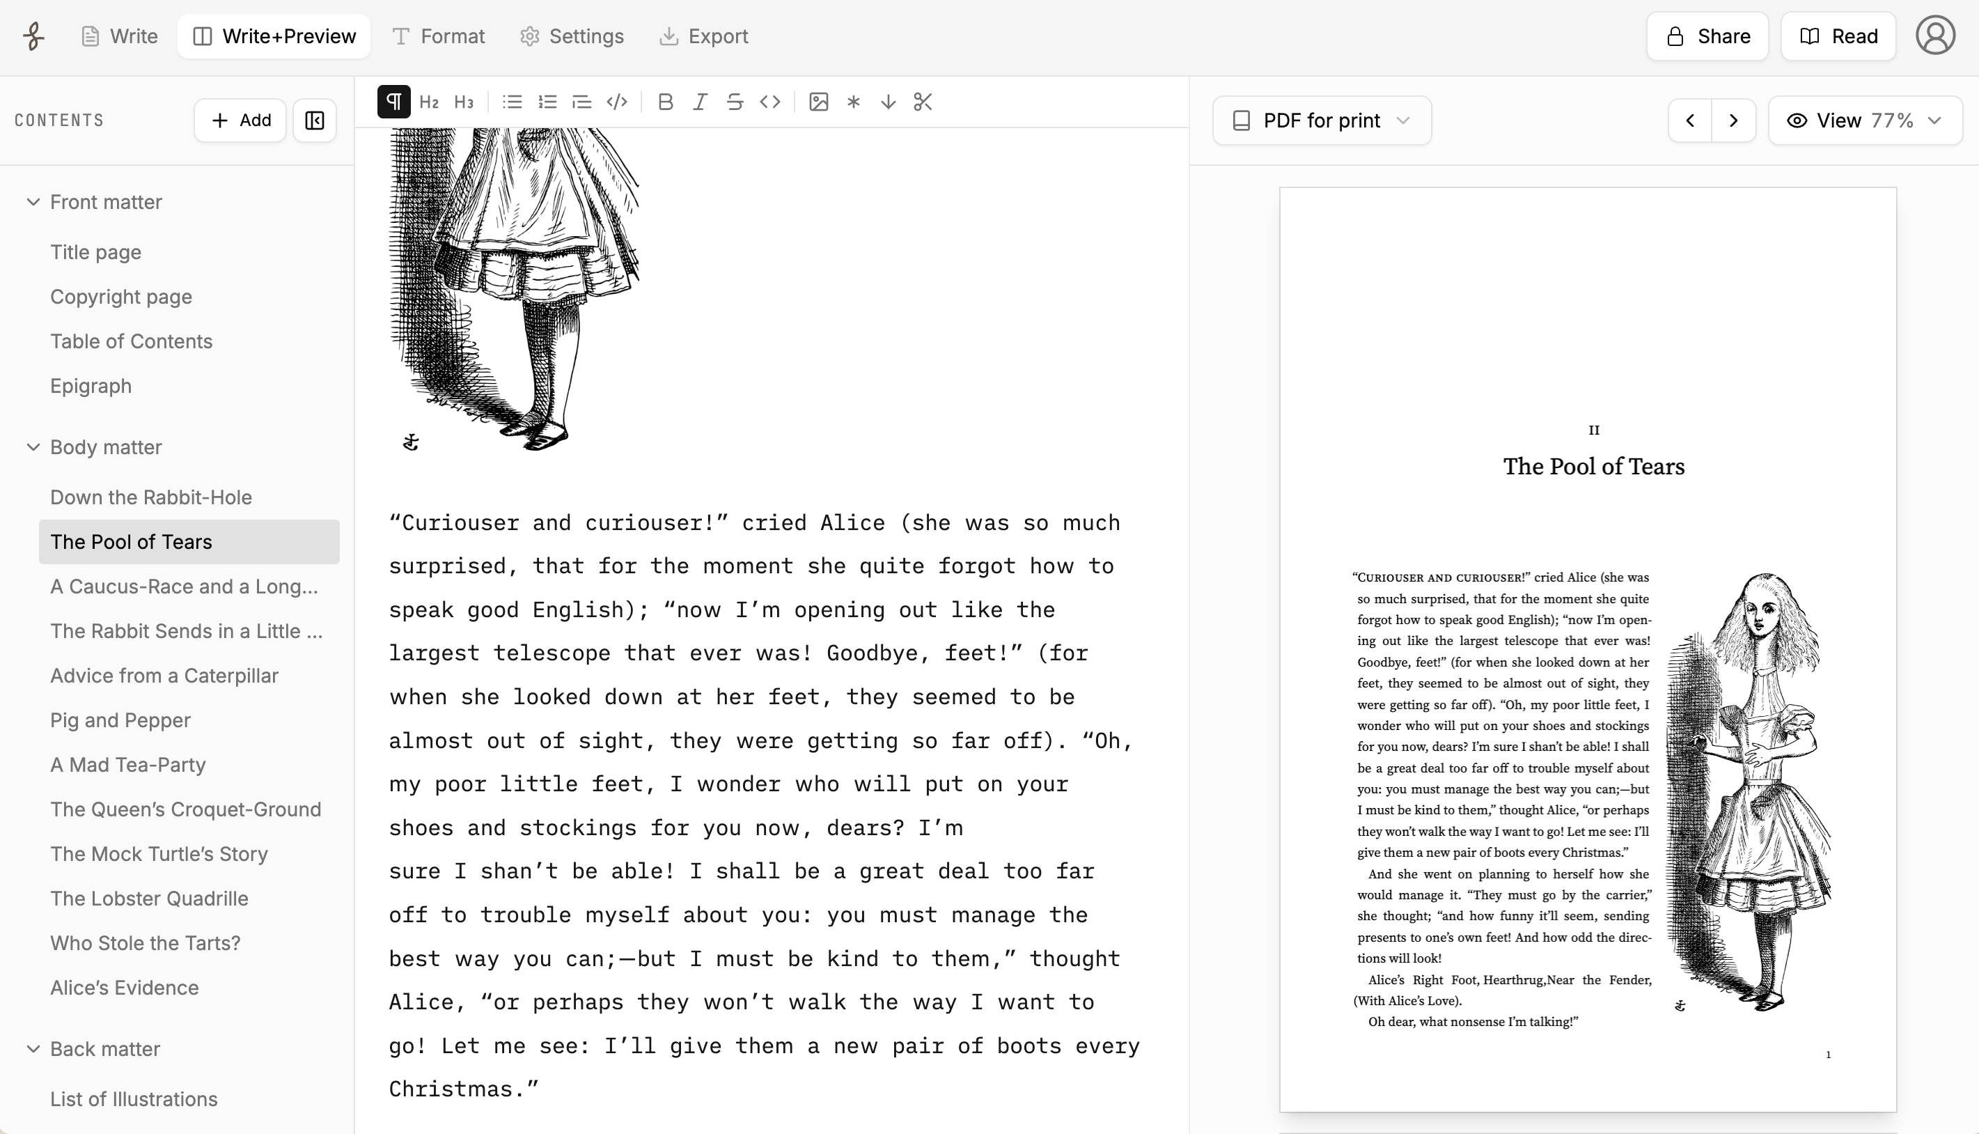
Task: Select the paragraph format tool
Action: 394,102
